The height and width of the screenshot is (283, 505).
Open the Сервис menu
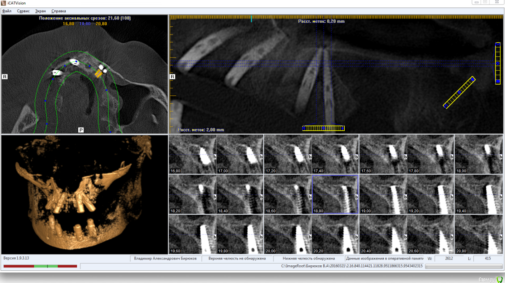[23, 11]
